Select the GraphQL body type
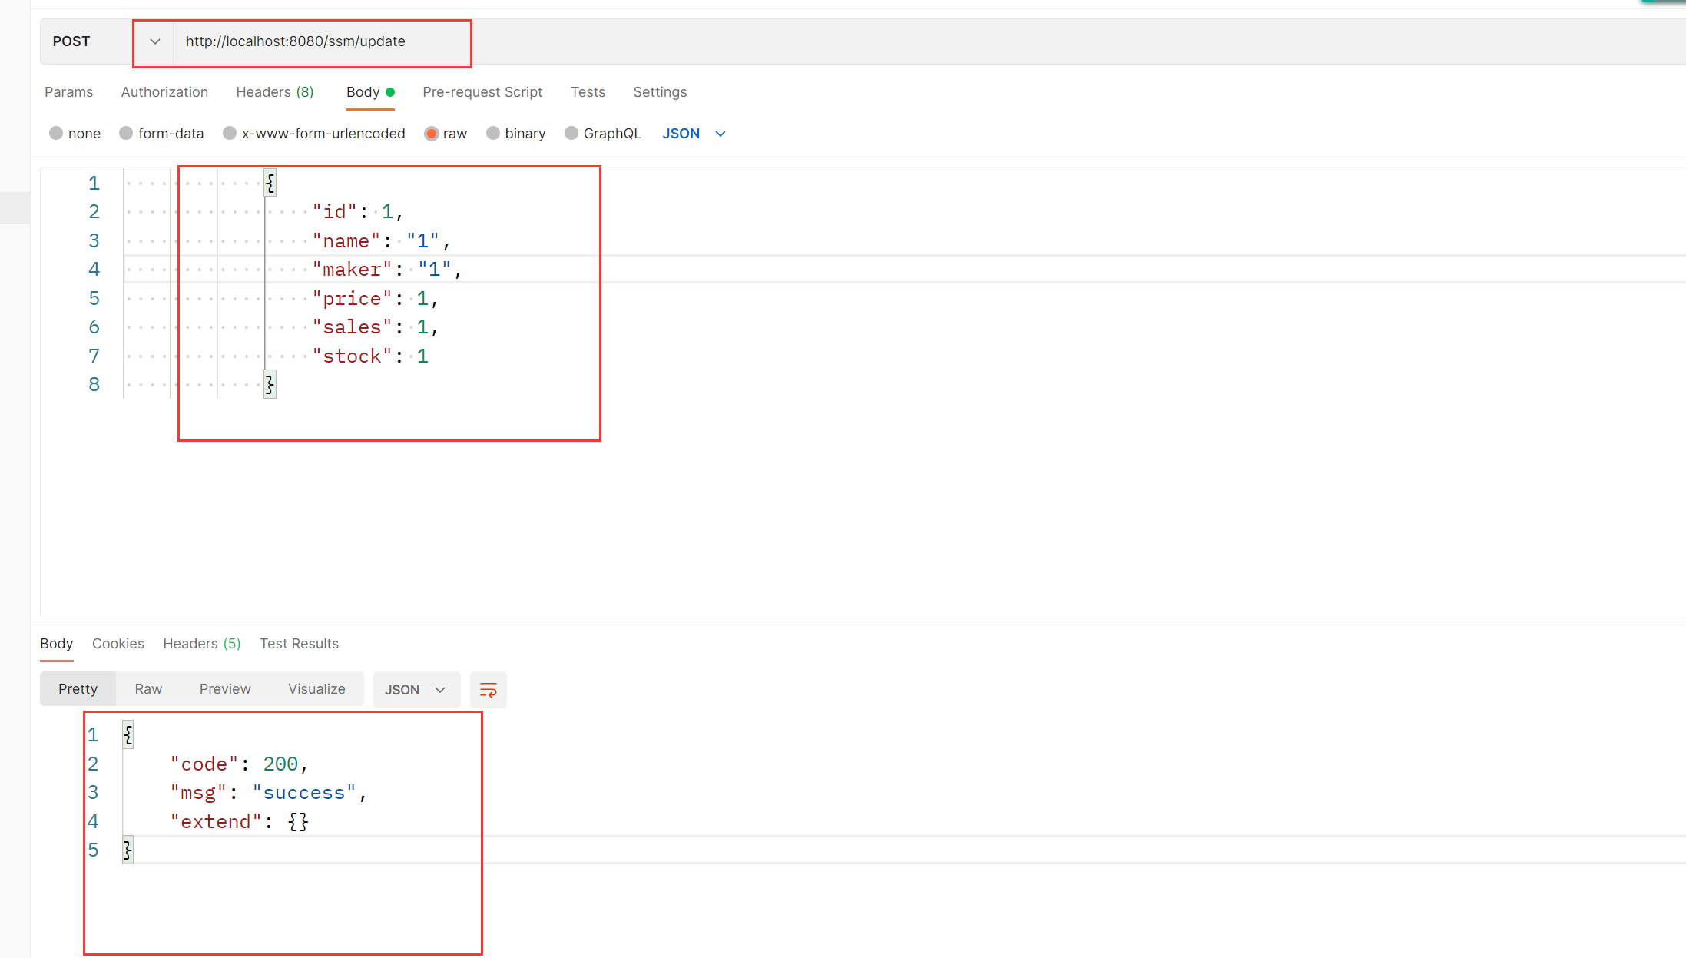1686x958 pixels. 602,134
